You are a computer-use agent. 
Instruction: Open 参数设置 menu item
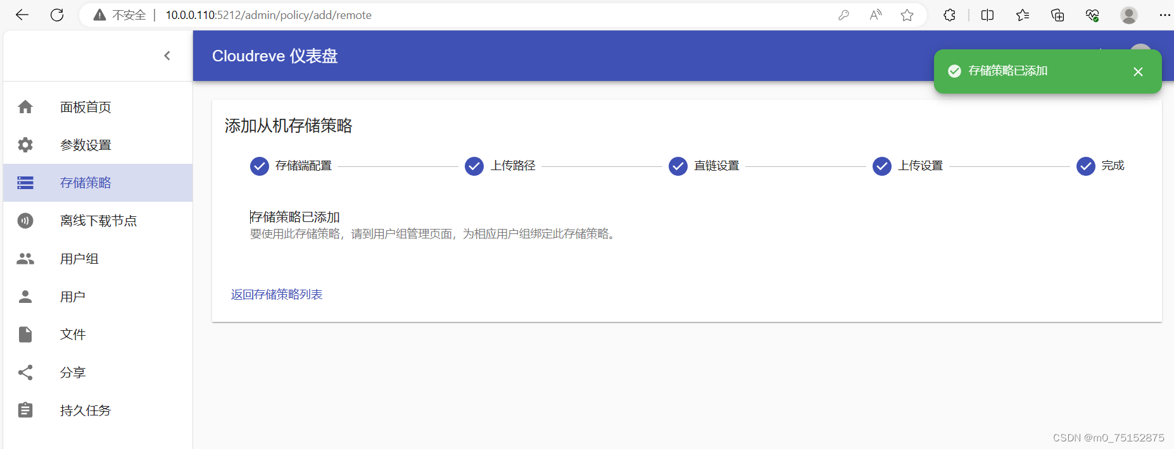coord(85,145)
